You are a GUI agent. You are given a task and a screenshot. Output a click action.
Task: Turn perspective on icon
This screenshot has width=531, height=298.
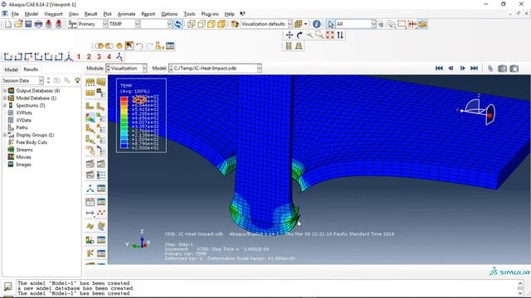[x=299, y=46]
